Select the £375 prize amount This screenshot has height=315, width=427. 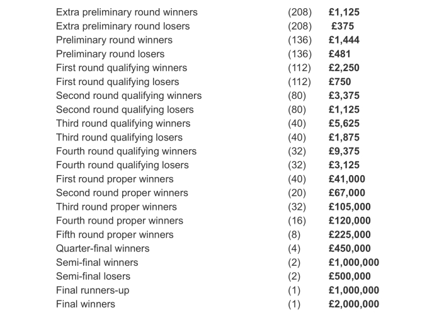(x=342, y=26)
